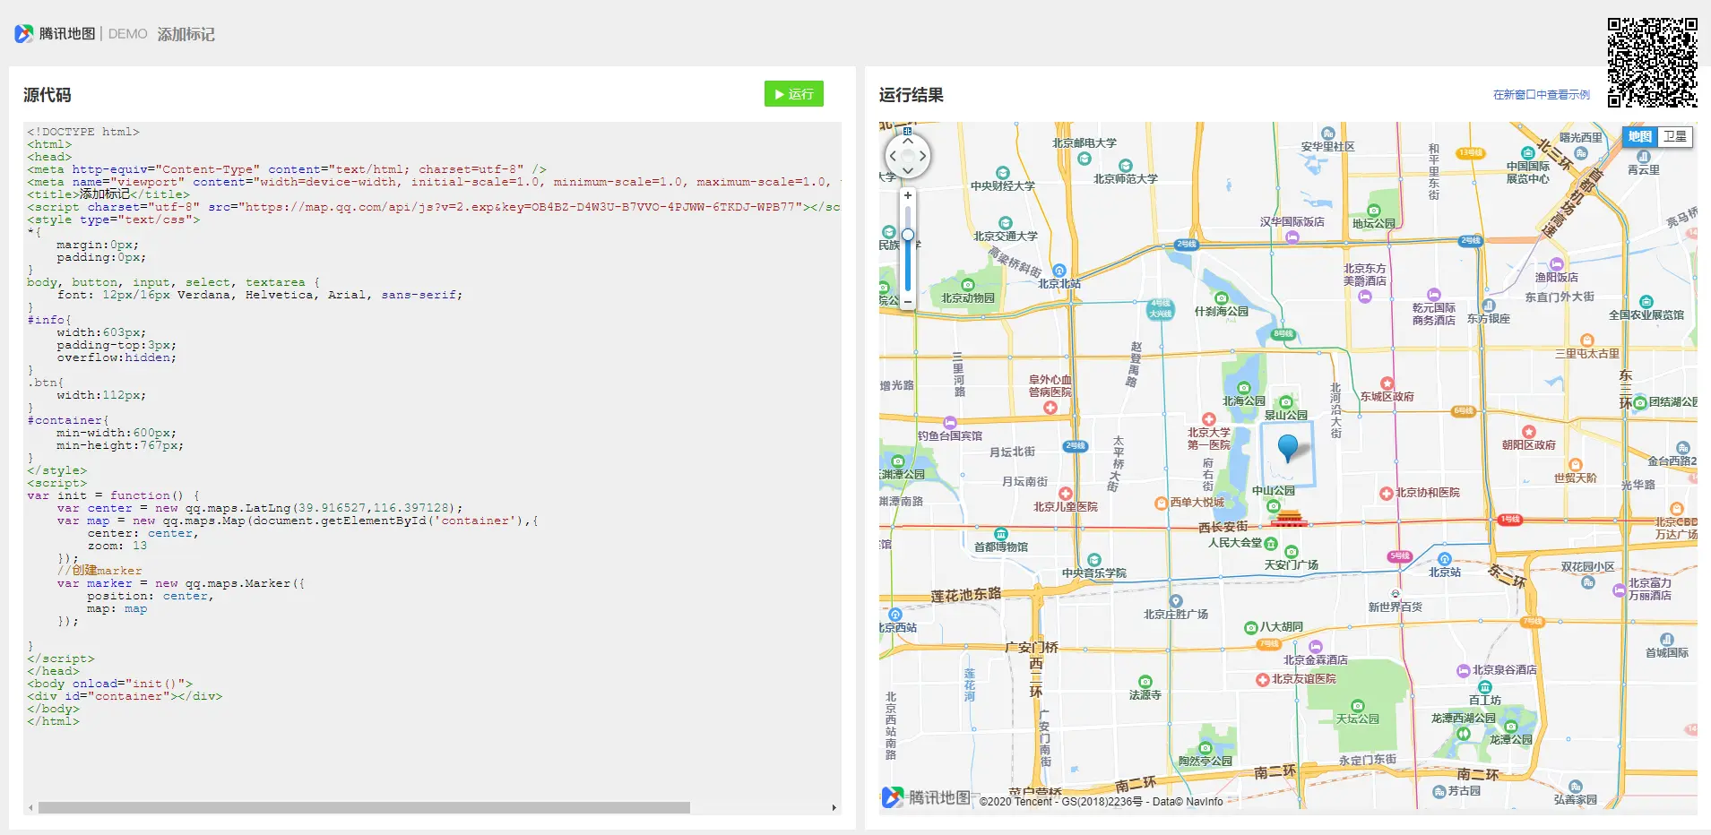1711x835 pixels.
Task: Switch map view to 地图 tab
Action: [1640, 137]
